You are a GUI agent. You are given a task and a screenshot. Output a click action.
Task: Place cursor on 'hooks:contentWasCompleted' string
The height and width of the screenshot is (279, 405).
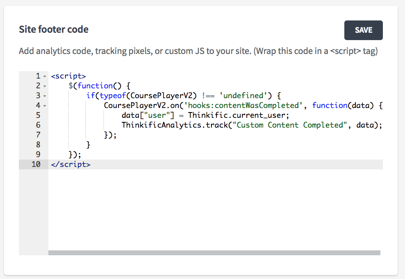click(x=243, y=106)
